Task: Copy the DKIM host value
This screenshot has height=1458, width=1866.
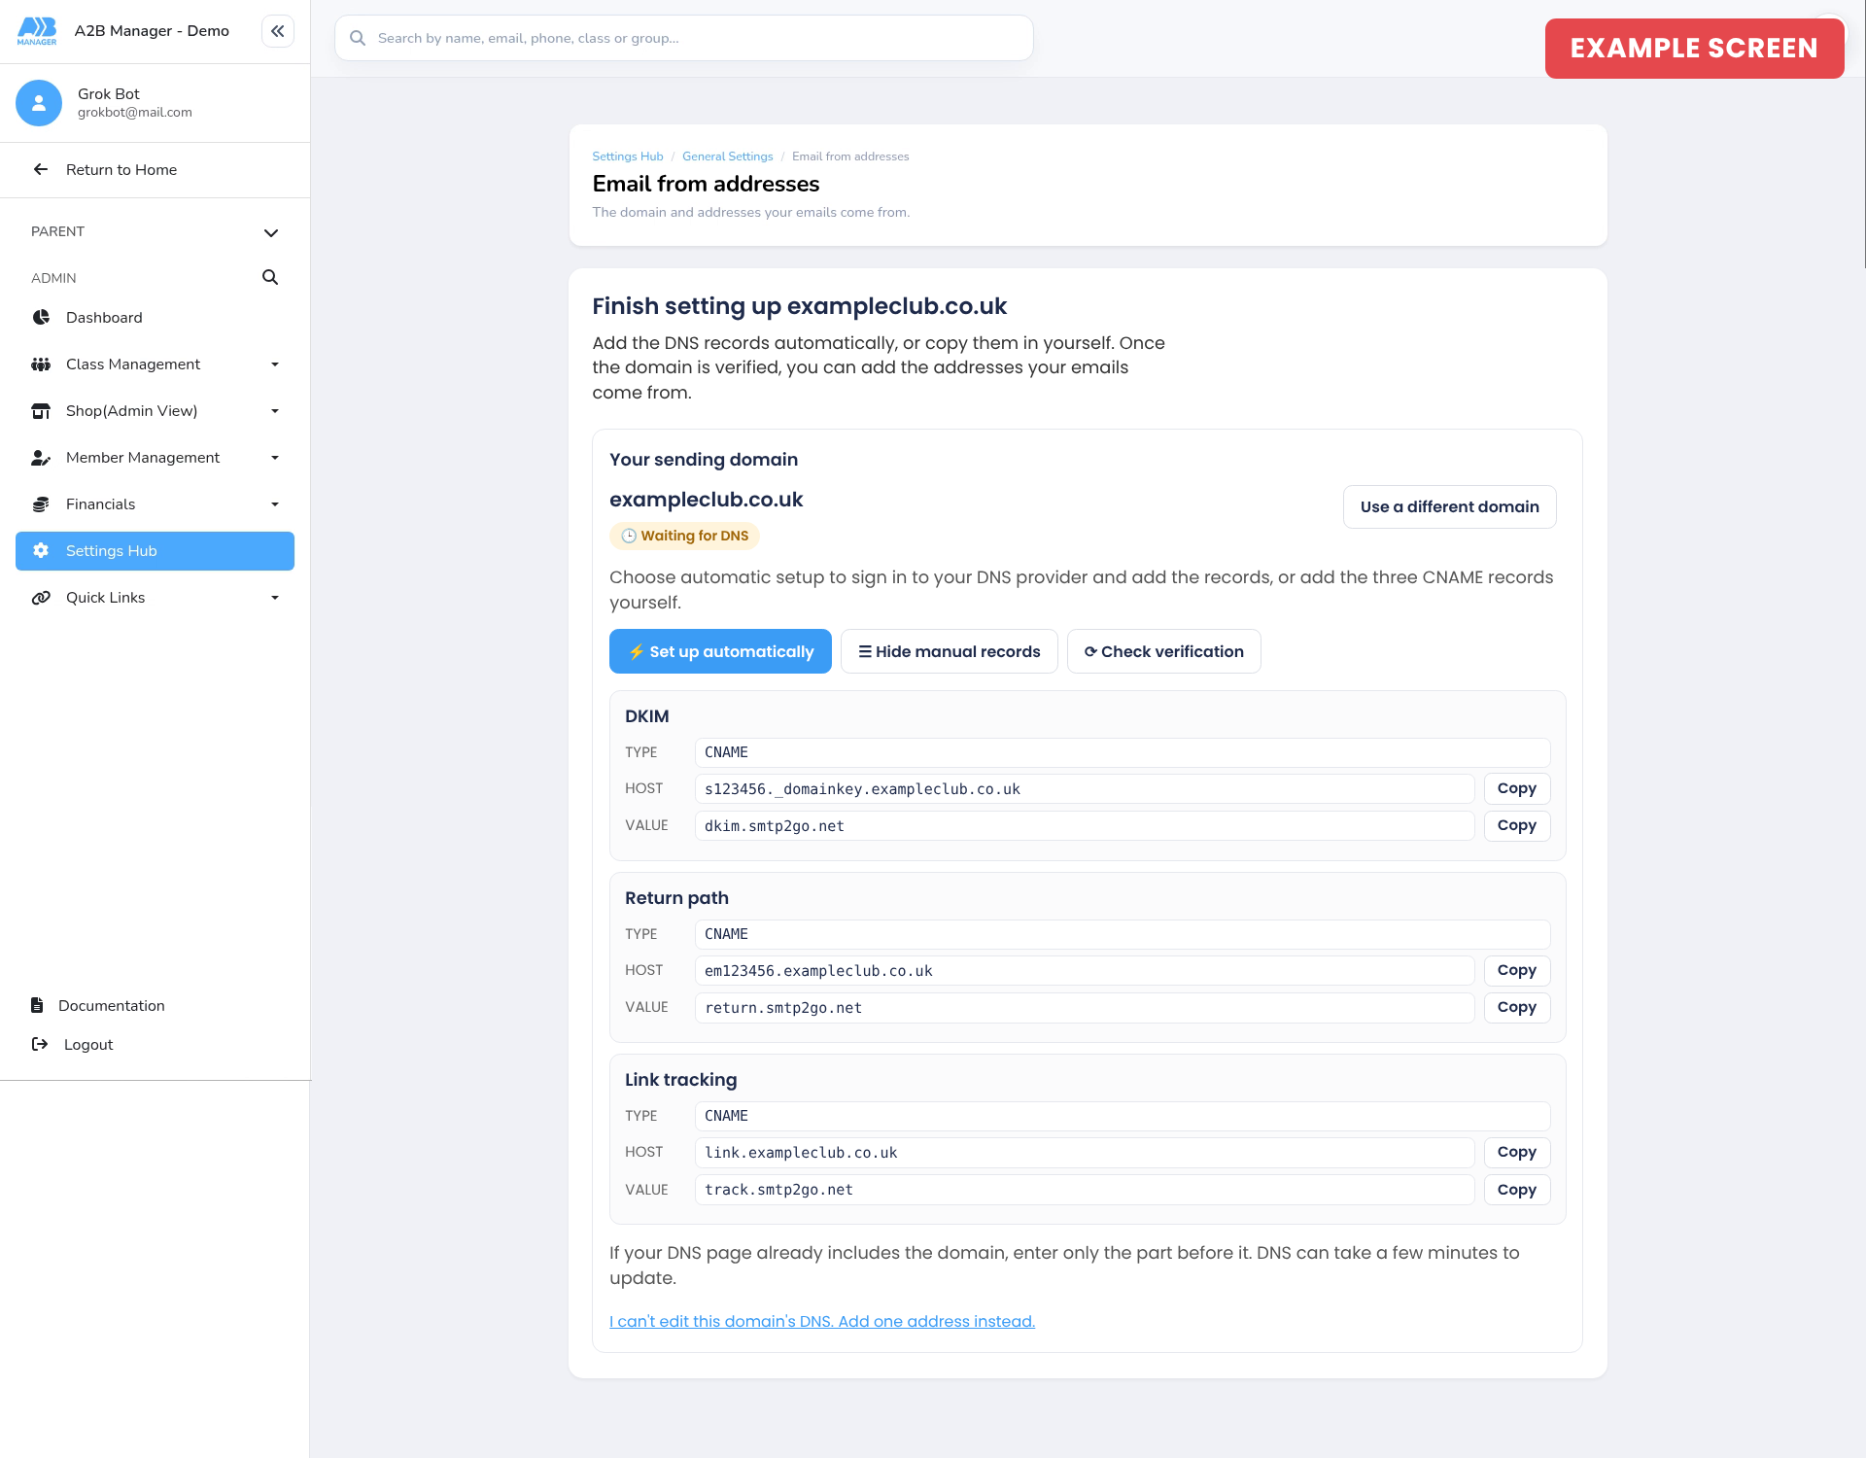Action: pyautogui.click(x=1517, y=788)
